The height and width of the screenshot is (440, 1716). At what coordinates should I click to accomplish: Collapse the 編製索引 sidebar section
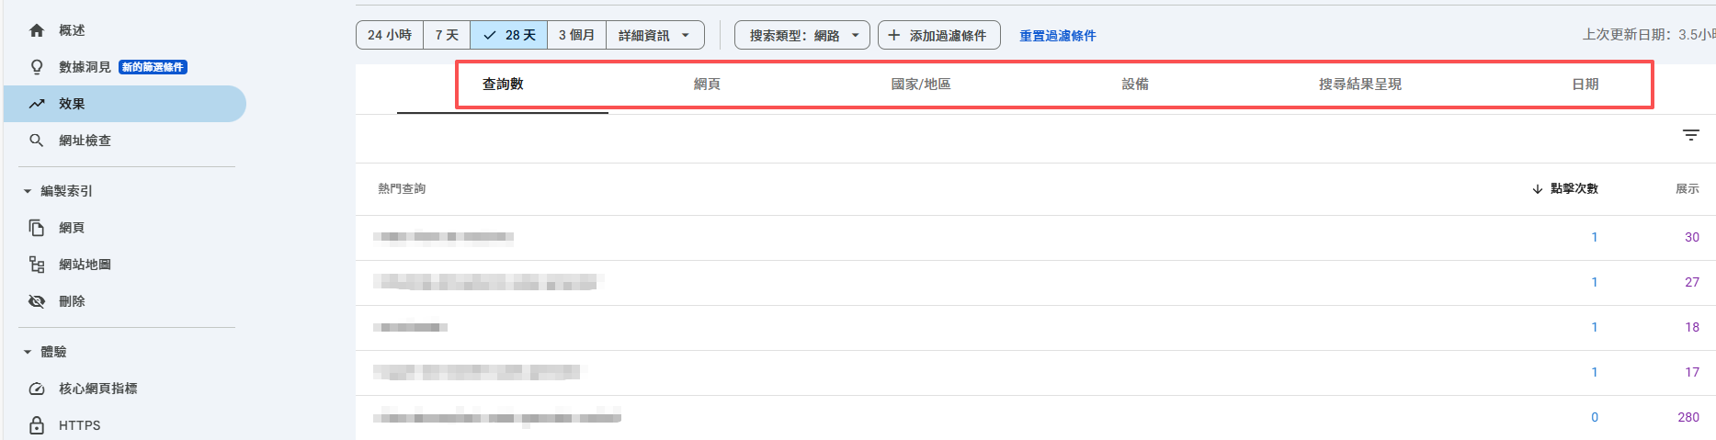pos(28,191)
